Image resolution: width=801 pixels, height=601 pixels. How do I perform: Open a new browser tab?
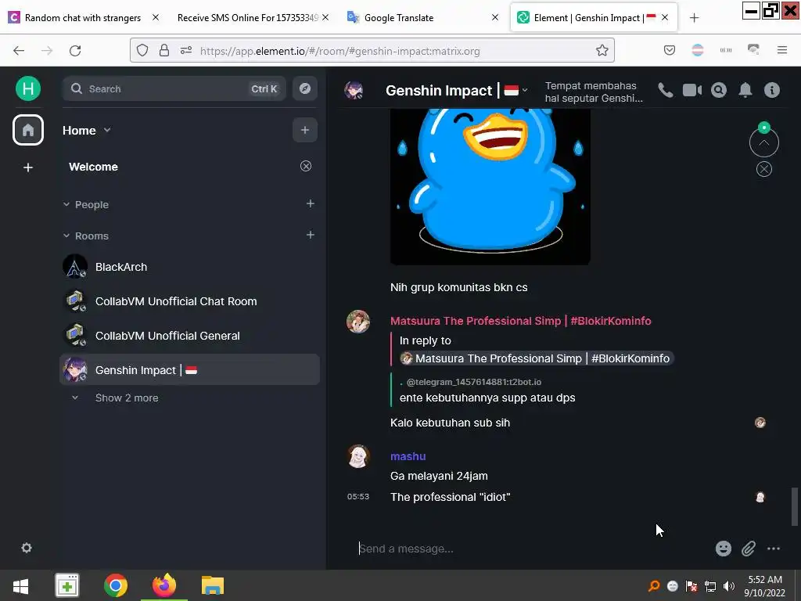click(694, 18)
